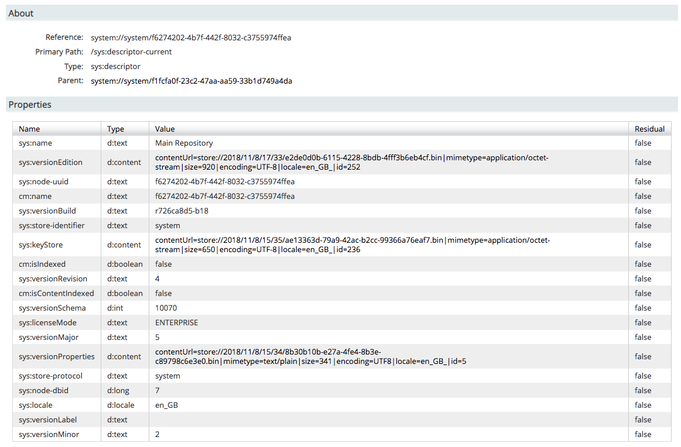Click the cm:isContentIndexed property name

click(56, 293)
